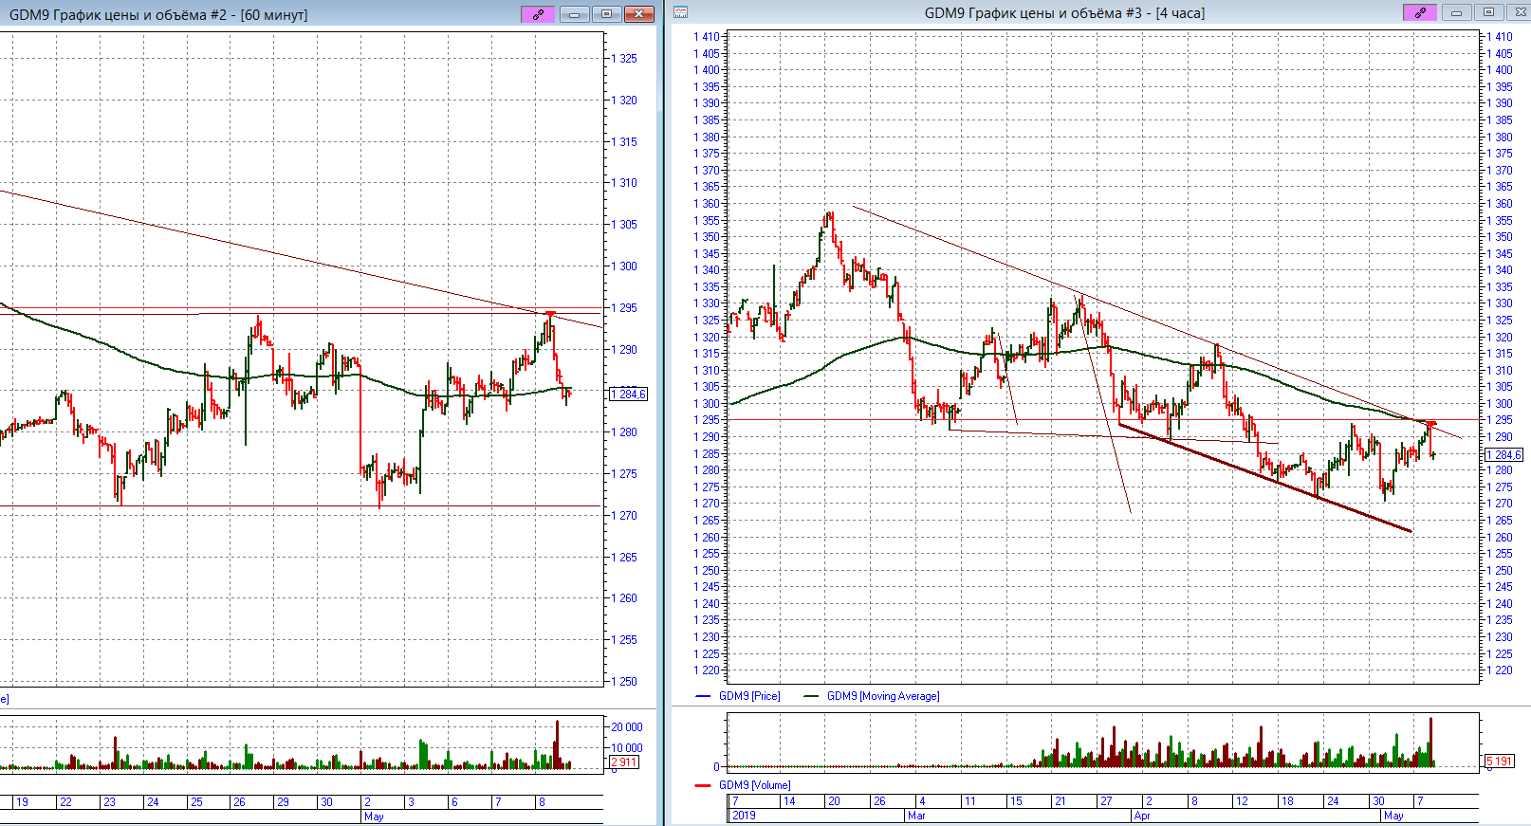Maximize the 4-hour chart window
Viewport: 1531px width, 826px height.
[x=1488, y=12]
